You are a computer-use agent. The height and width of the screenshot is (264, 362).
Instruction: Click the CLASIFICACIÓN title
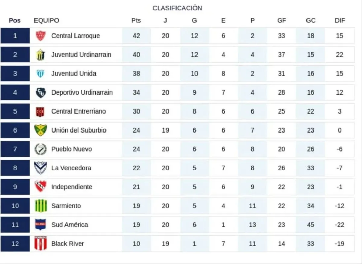[x=177, y=8]
